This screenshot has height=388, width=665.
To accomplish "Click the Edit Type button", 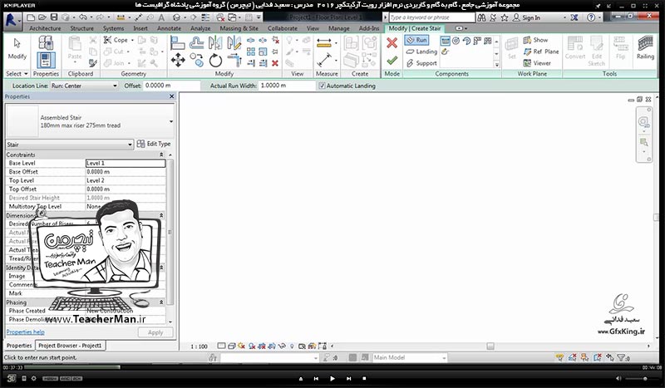I will (154, 145).
